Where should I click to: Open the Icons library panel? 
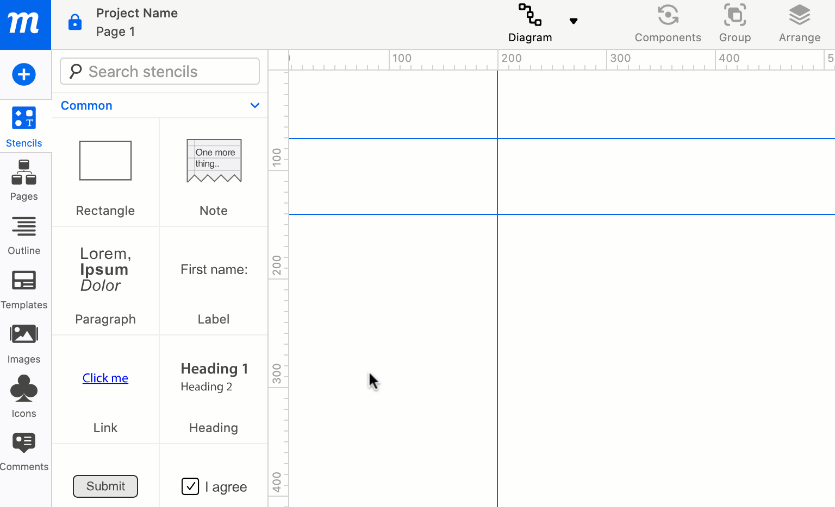coord(24,397)
